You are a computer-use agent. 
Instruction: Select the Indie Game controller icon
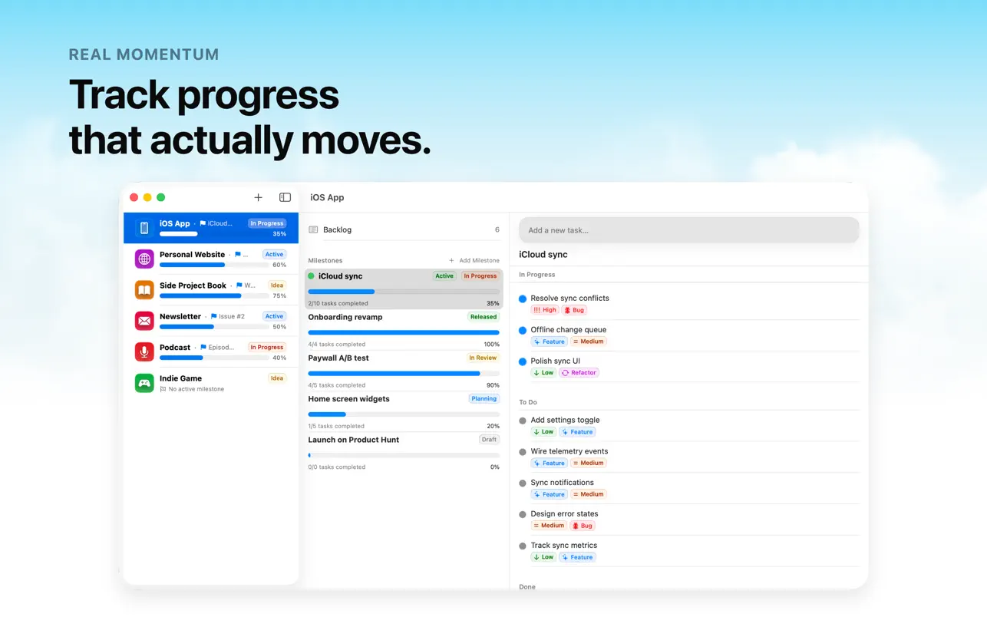144,383
